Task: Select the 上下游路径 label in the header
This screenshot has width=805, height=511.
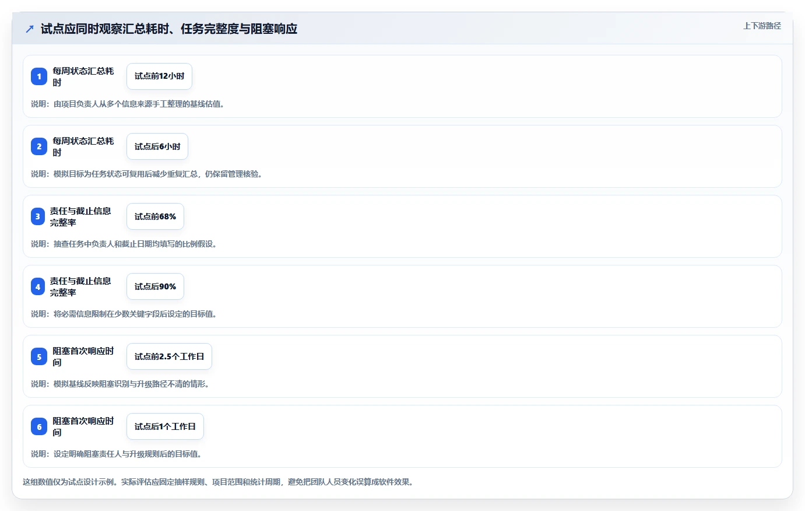Action: tap(762, 26)
